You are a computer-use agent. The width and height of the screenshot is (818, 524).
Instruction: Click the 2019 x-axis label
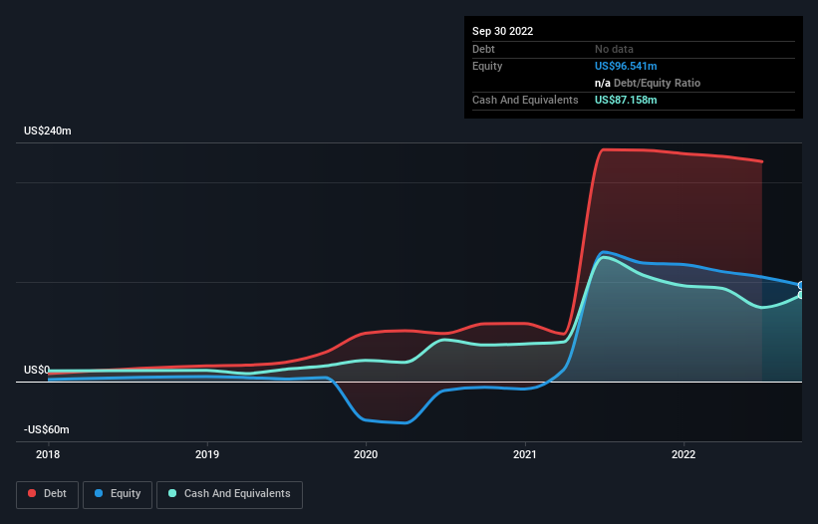click(x=207, y=454)
